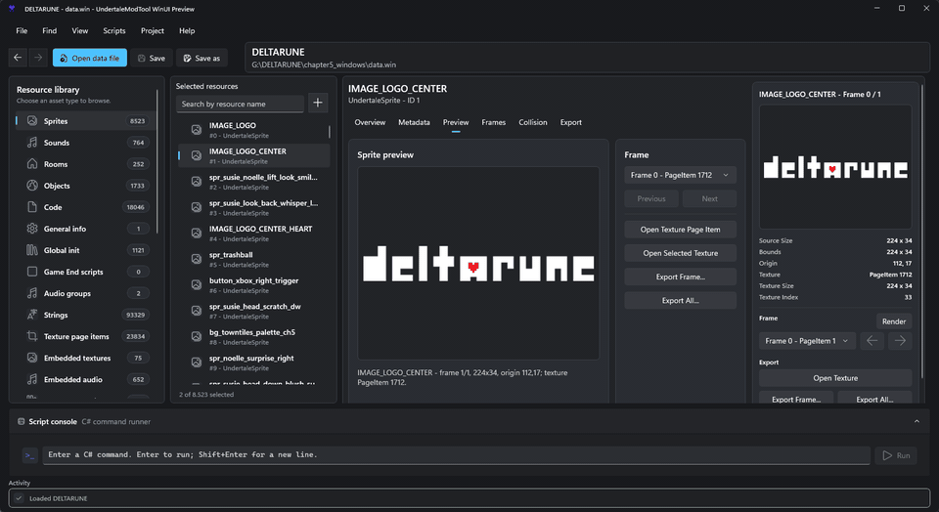Switch to the Metadata tab
The height and width of the screenshot is (512, 939).
(x=414, y=122)
